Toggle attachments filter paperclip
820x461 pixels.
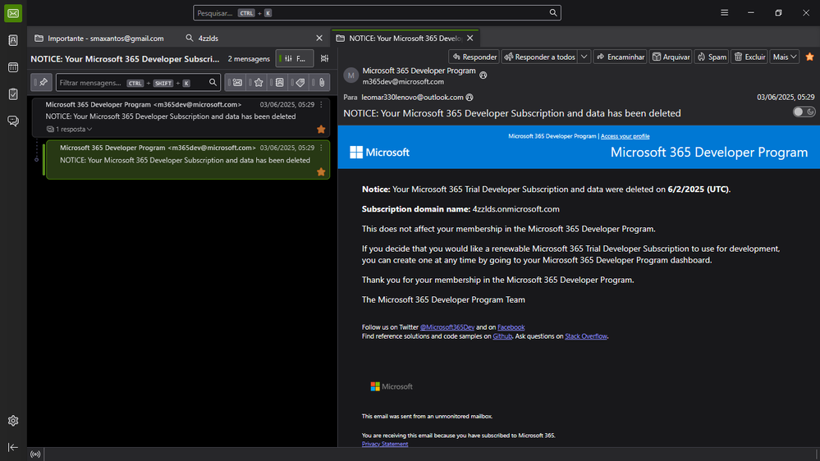coord(319,83)
